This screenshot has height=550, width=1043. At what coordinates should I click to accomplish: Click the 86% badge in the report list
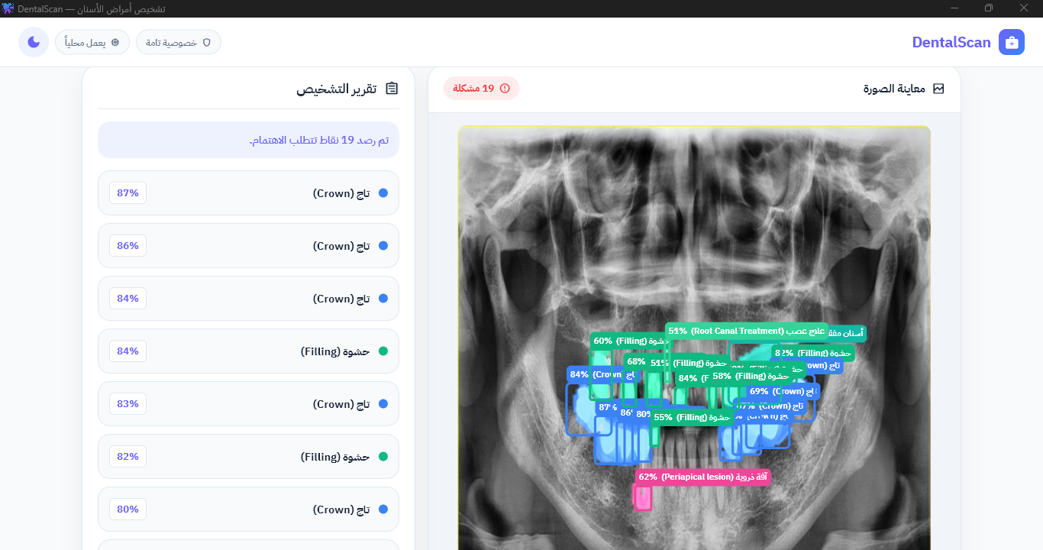(128, 246)
